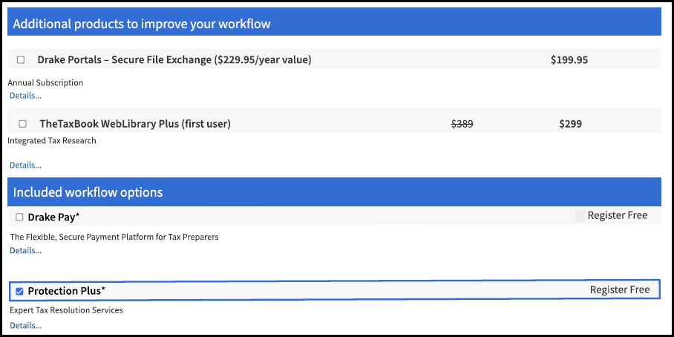Image resolution: width=674 pixels, height=337 pixels.
Task: Click TheTaxBook WebLibrary Plus product name
Action: coord(135,124)
